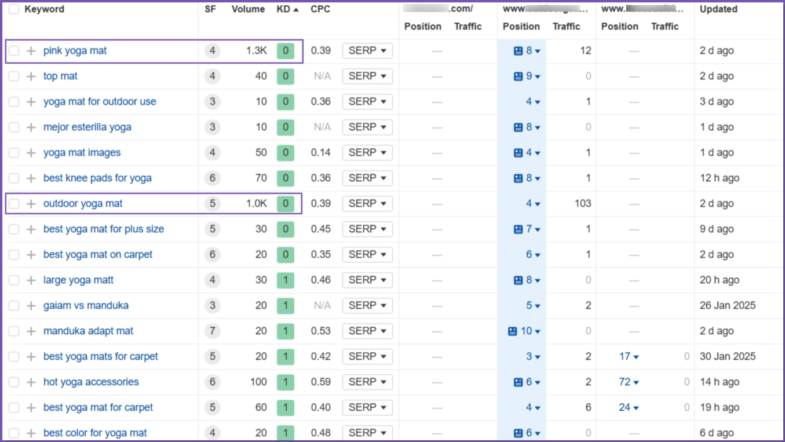Click SERP features icon in "manduka adapt mat" row
This screenshot has height=442, width=785.
point(514,331)
